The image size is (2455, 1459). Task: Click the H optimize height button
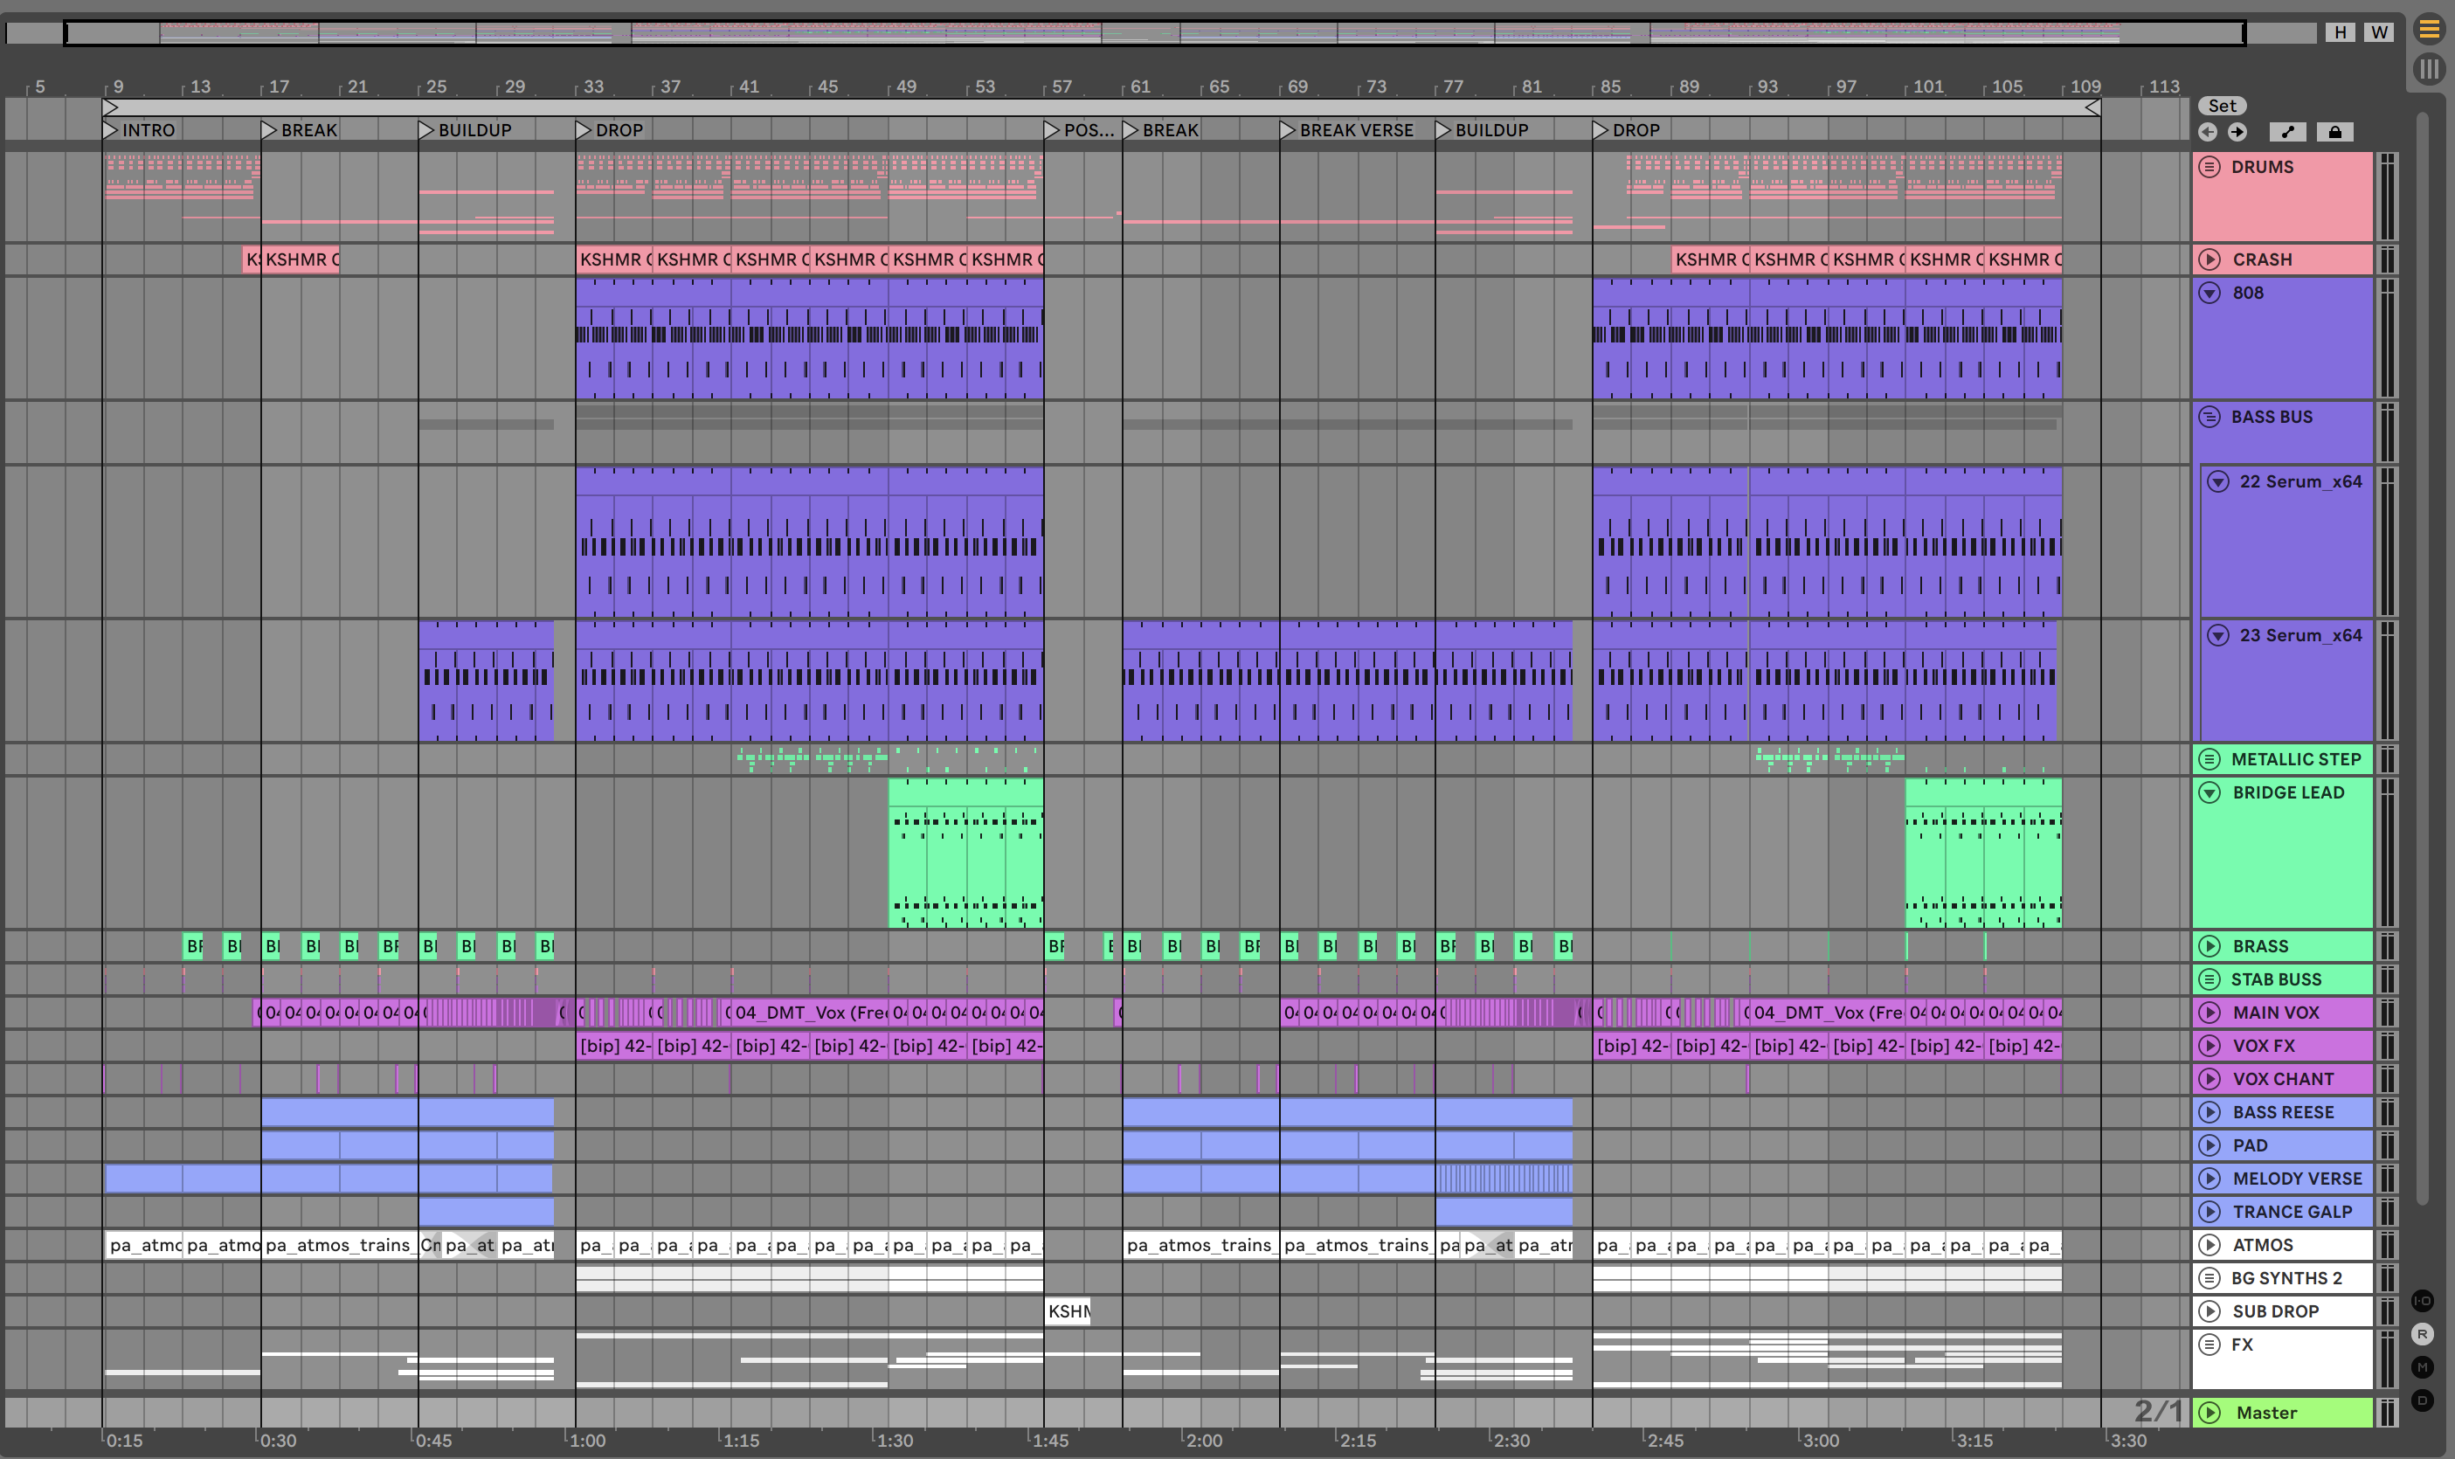coord(2340,32)
